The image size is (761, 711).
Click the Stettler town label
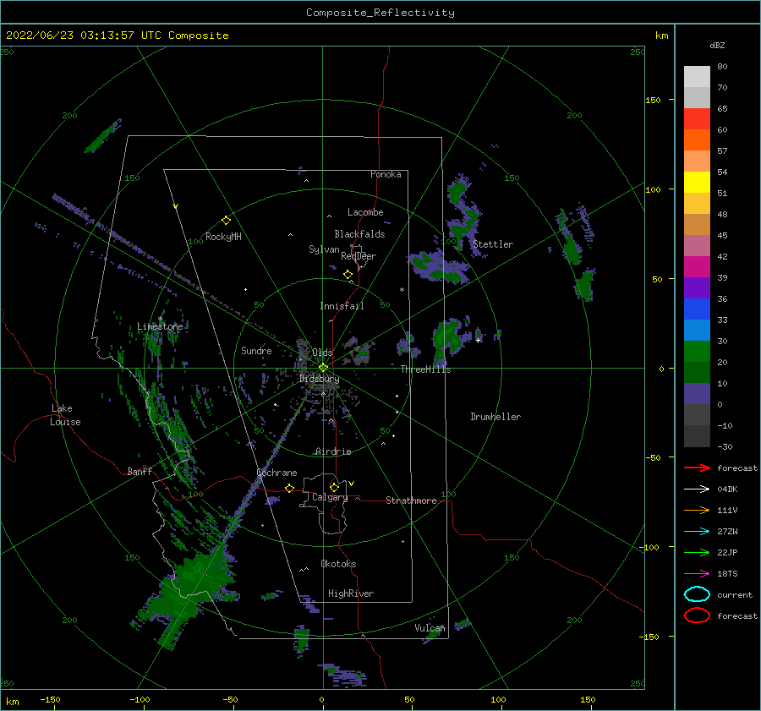pos(493,244)
